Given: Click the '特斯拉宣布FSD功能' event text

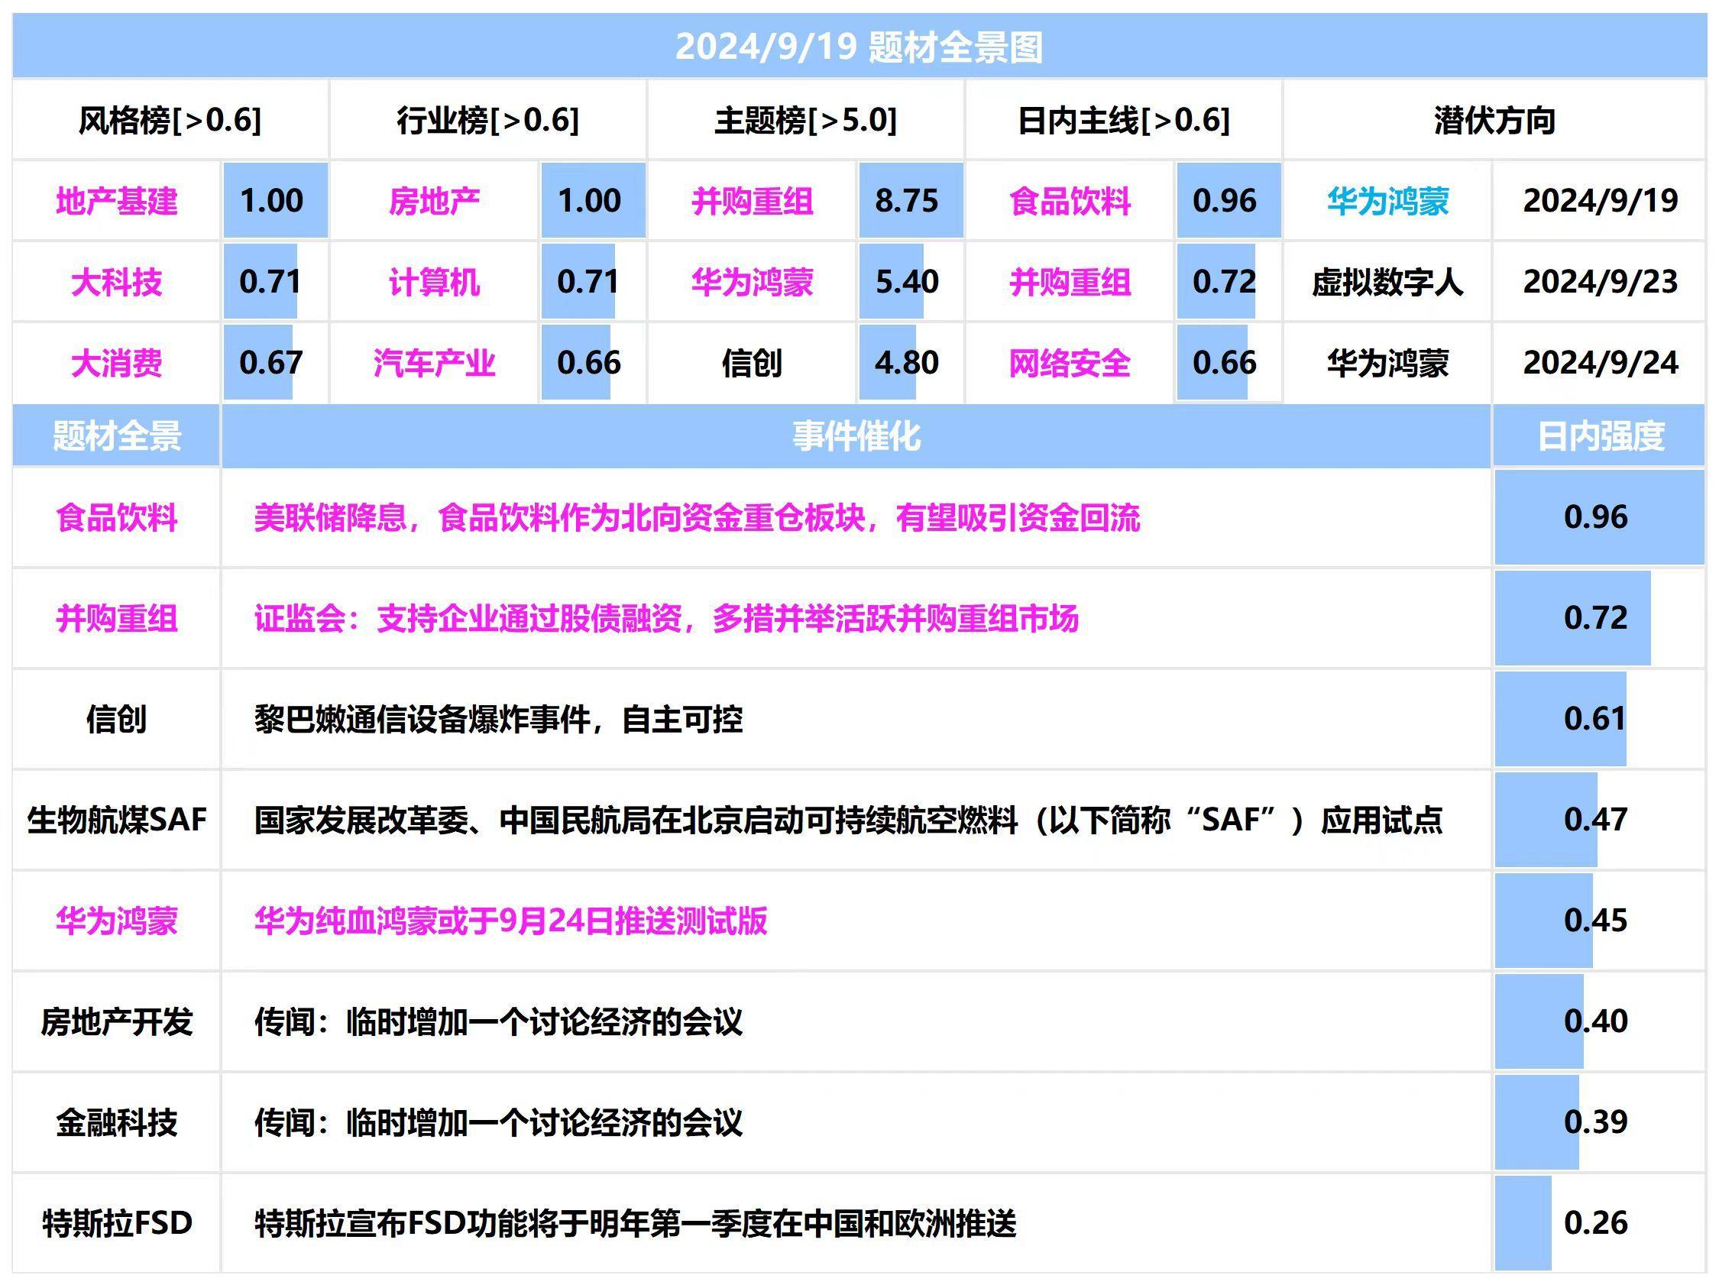Looking at the screenshot, I should 635,1224.
